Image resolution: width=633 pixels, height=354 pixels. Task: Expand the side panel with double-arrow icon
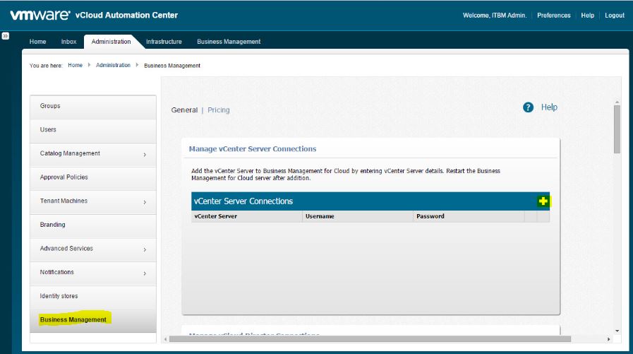tap(5, 36)
